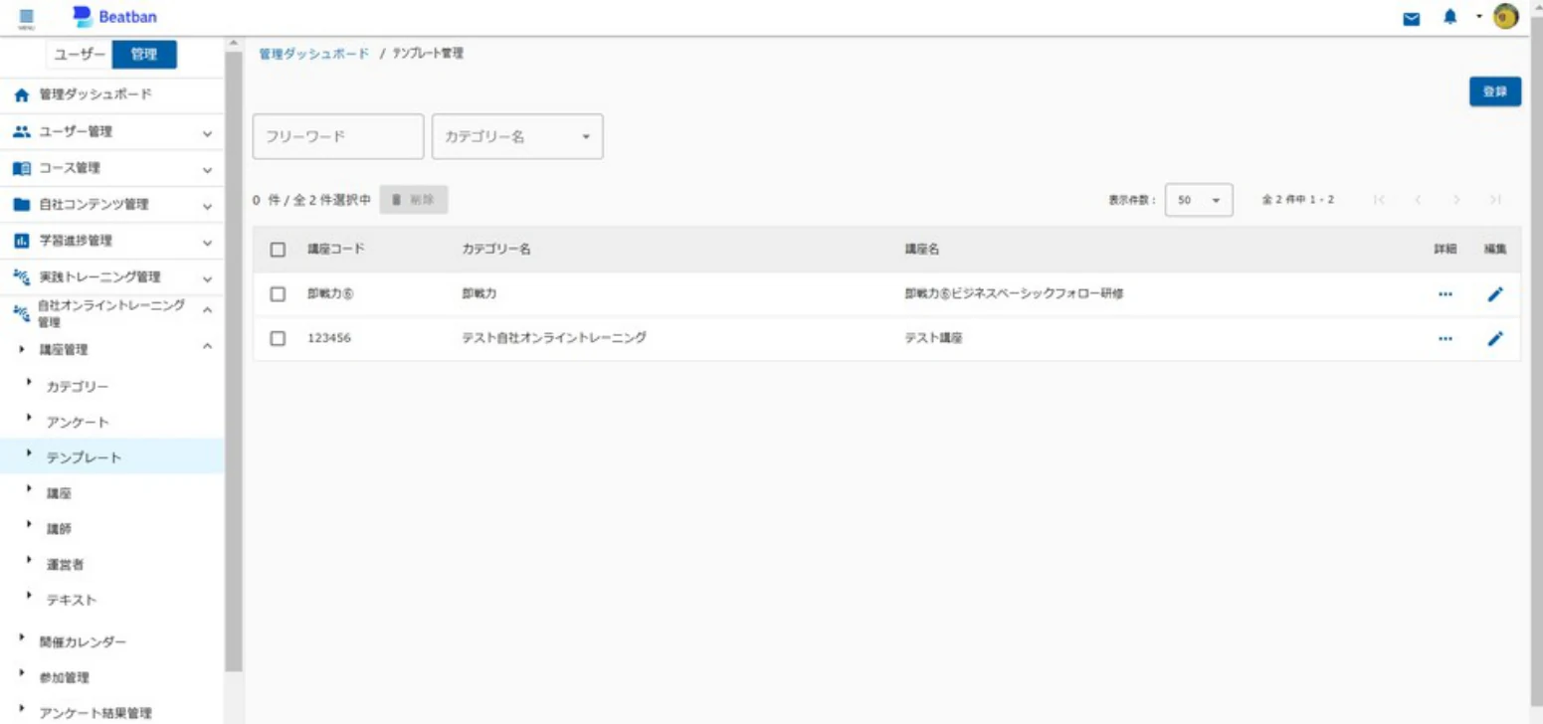Click the コース管理 book icon

point(21,168)
